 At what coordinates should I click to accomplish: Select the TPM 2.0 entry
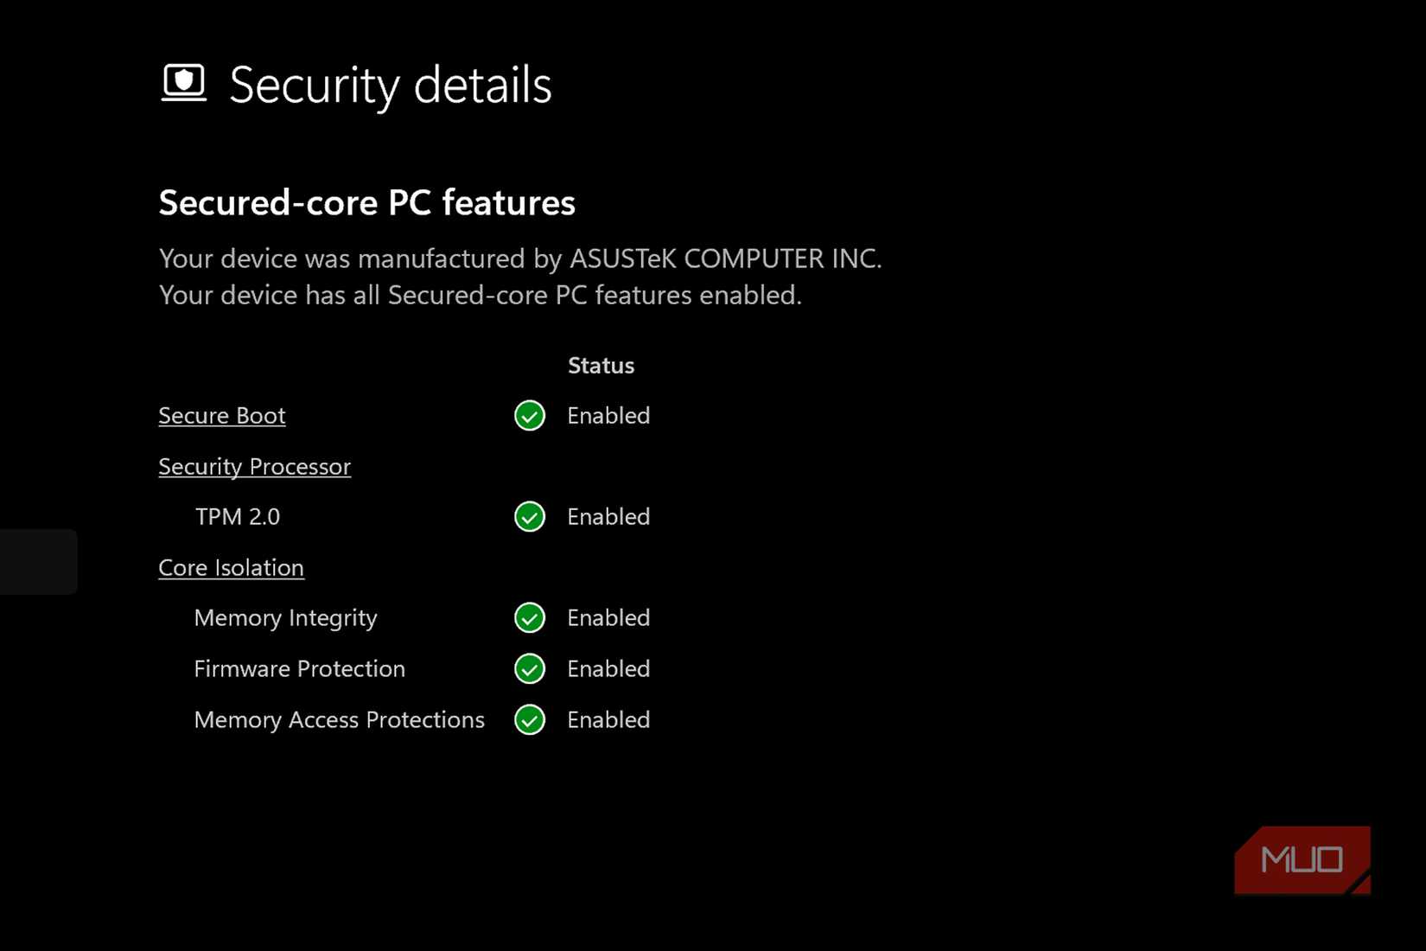click(x=237, y=516)
